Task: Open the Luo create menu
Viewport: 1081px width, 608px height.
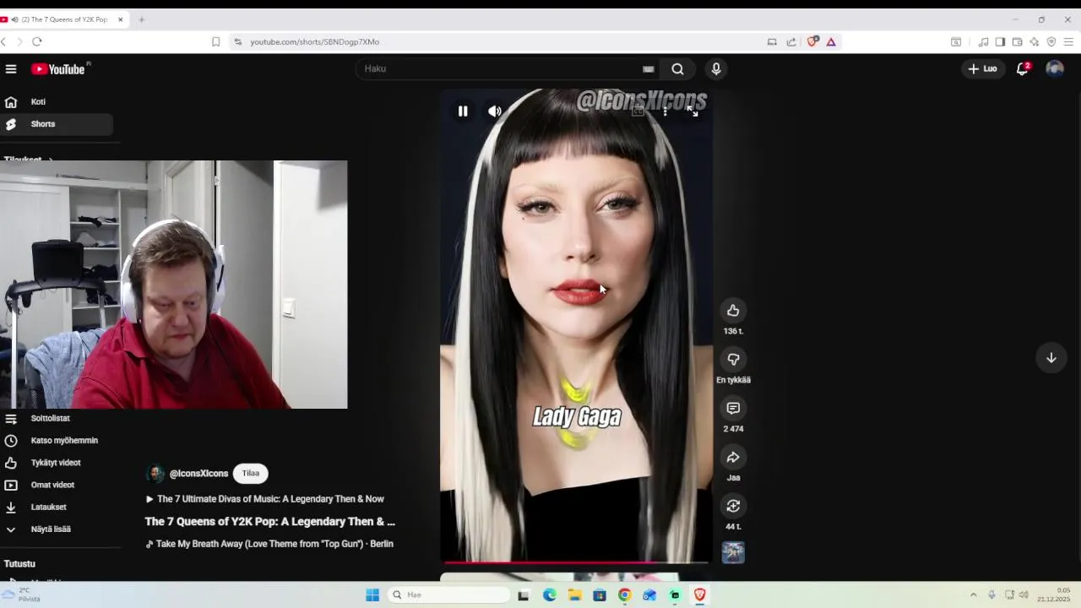Action: [982, 69]
